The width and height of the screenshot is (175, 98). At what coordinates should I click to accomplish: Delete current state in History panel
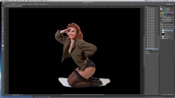[157, 50]
